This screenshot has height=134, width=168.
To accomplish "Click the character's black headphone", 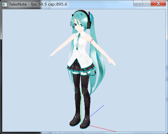I will click(89, 24).
